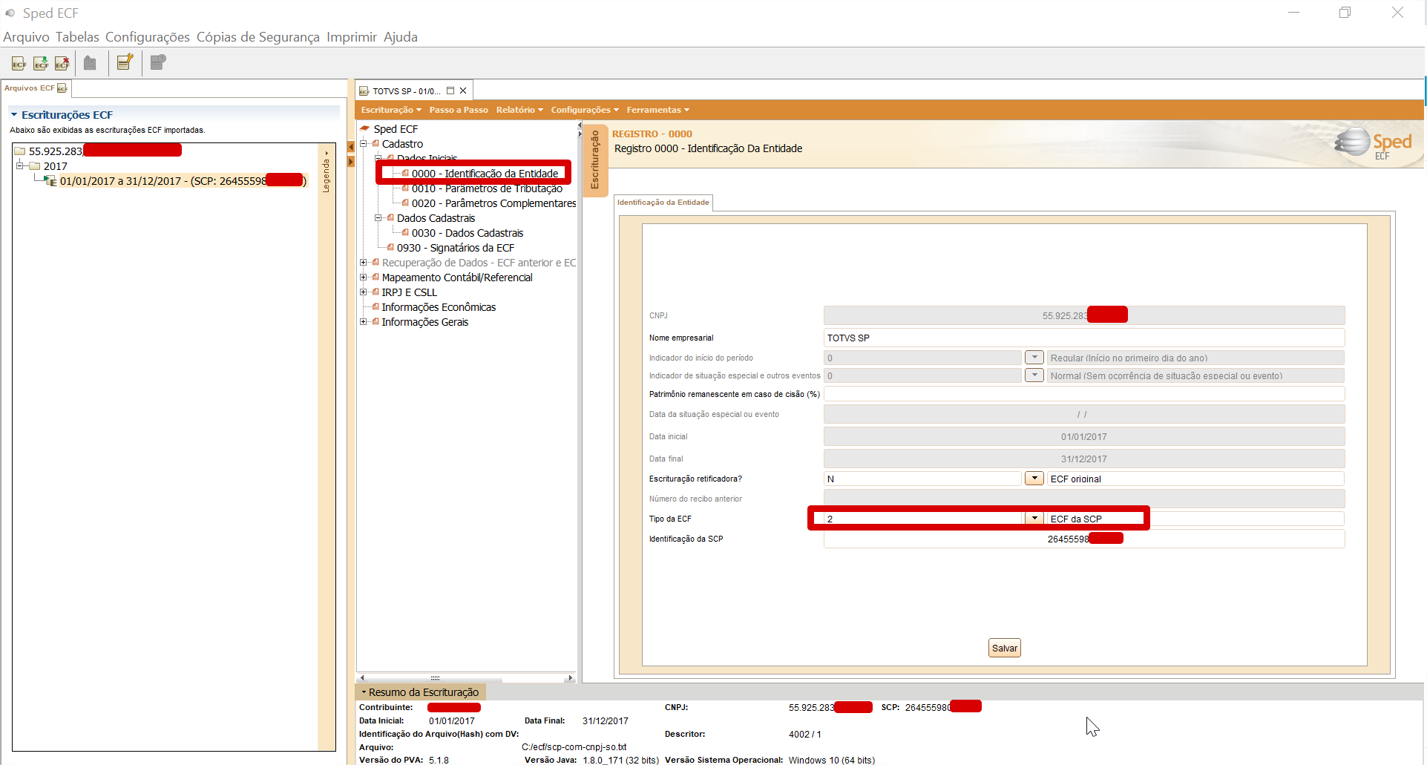Viewport: 1427px width, 765px height.
Task: Collapse the 2017 folder node
Action: (x=20, y=165)
